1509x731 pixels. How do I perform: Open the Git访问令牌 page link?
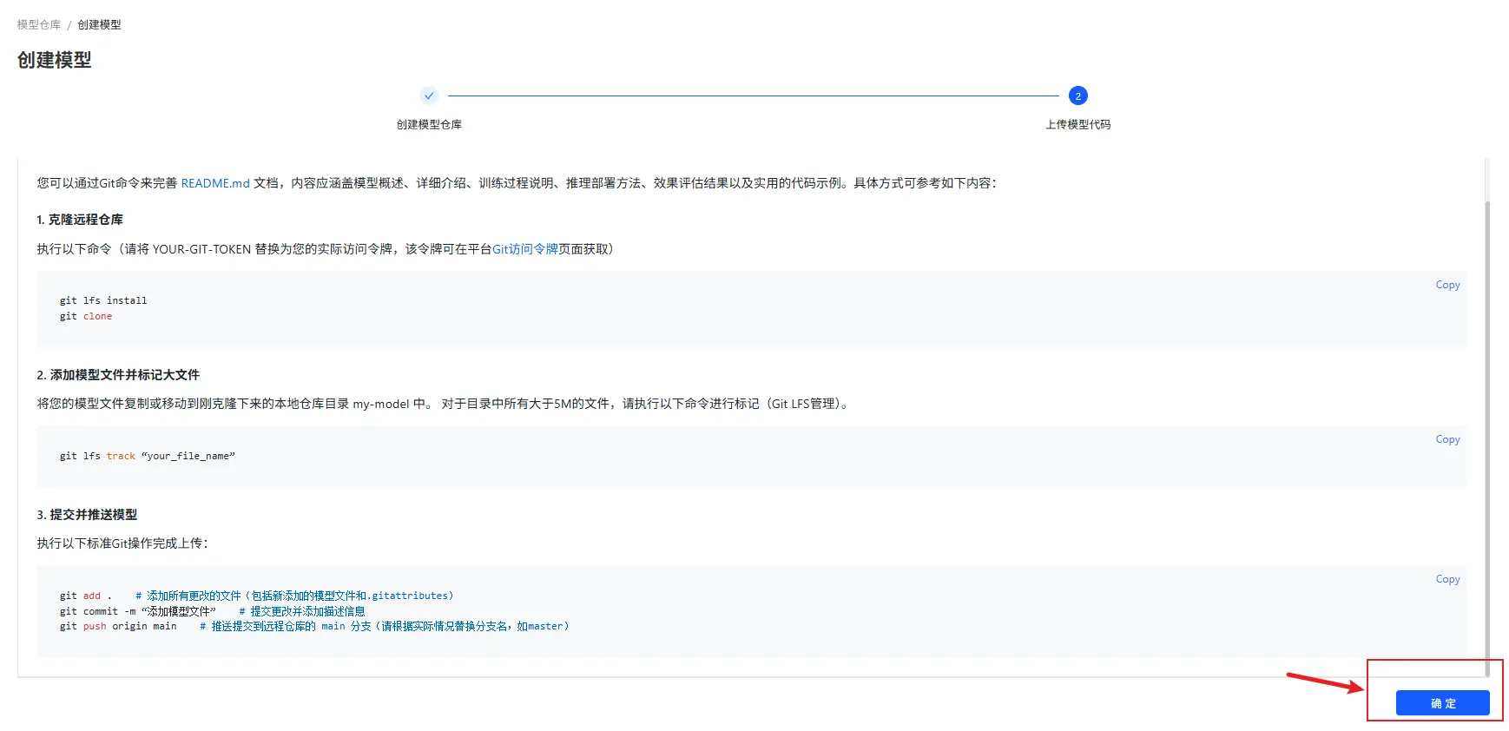pos(525,249)
